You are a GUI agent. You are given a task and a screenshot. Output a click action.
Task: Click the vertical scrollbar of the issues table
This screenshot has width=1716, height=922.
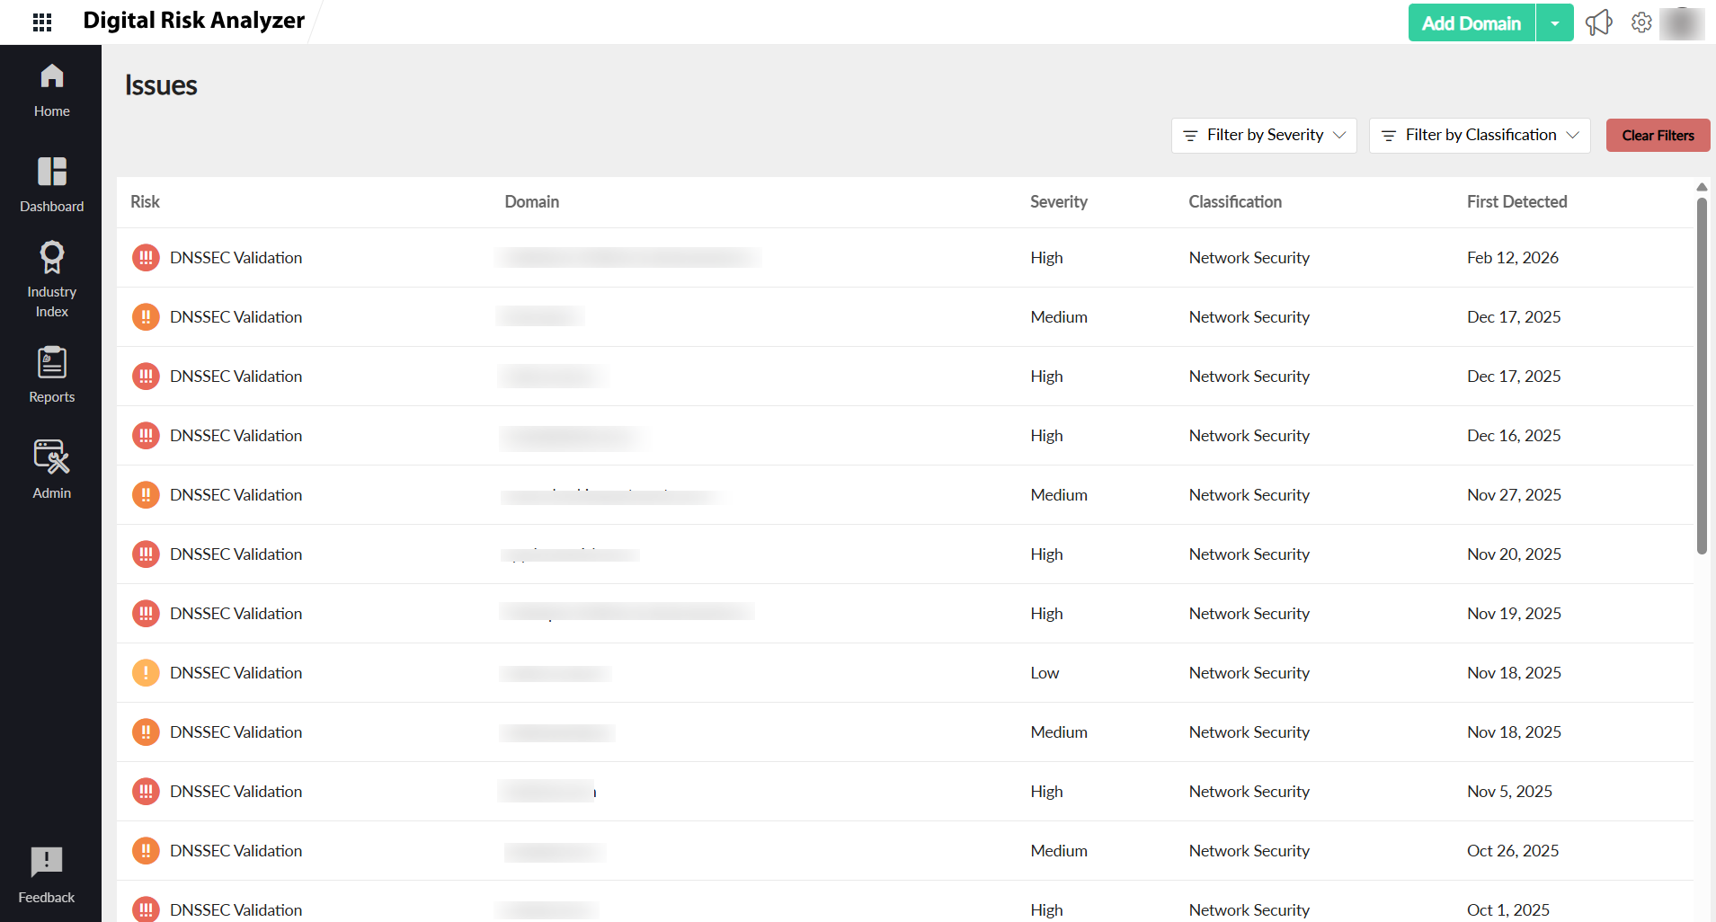click(1701, 376)
